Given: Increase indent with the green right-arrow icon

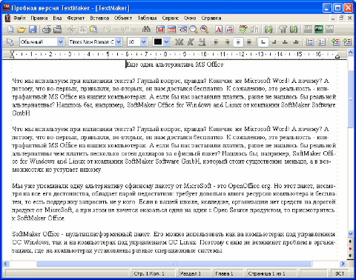Looking at the screenshot, I should 347,42.
